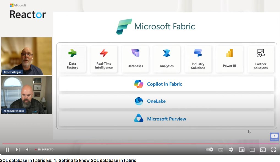
Task: Click the EN DIRECTO live indicator
Action: click(x=44, y=150)
